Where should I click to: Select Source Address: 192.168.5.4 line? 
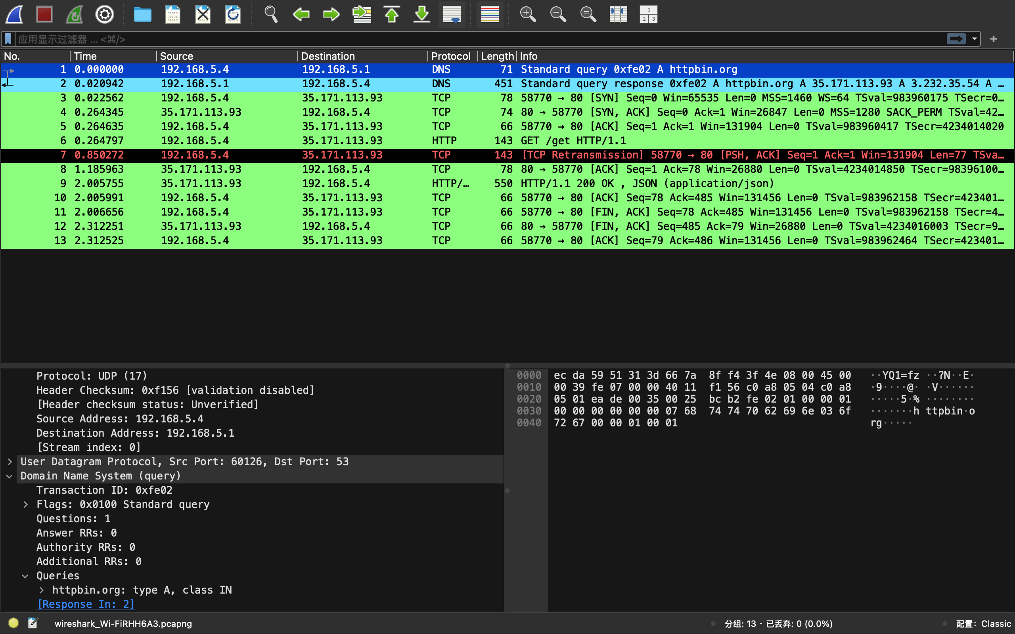point(120,419)
